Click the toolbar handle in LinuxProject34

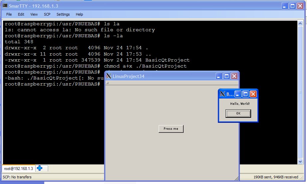[x=107, y=83]
